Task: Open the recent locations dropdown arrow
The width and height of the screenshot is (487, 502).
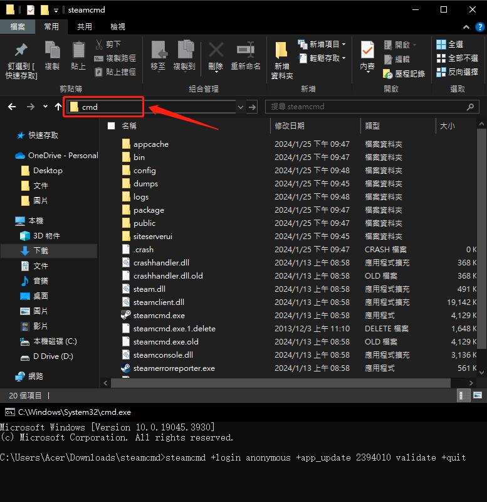Action: pyautogui.click(x=45, y=106)
